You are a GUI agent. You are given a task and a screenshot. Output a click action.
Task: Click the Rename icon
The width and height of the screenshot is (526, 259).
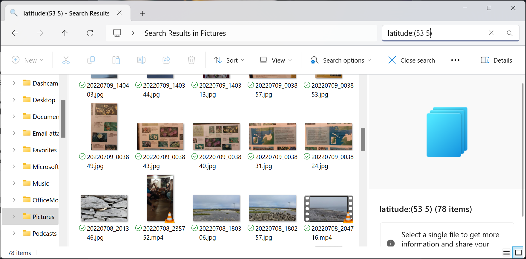(x=141, y=60)
